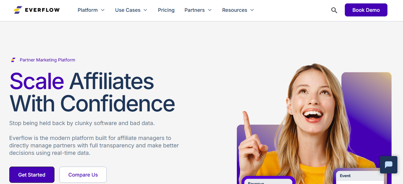Click the Use Cases dropdown chevron
The image size is (403, 184).
coord(146,10)
